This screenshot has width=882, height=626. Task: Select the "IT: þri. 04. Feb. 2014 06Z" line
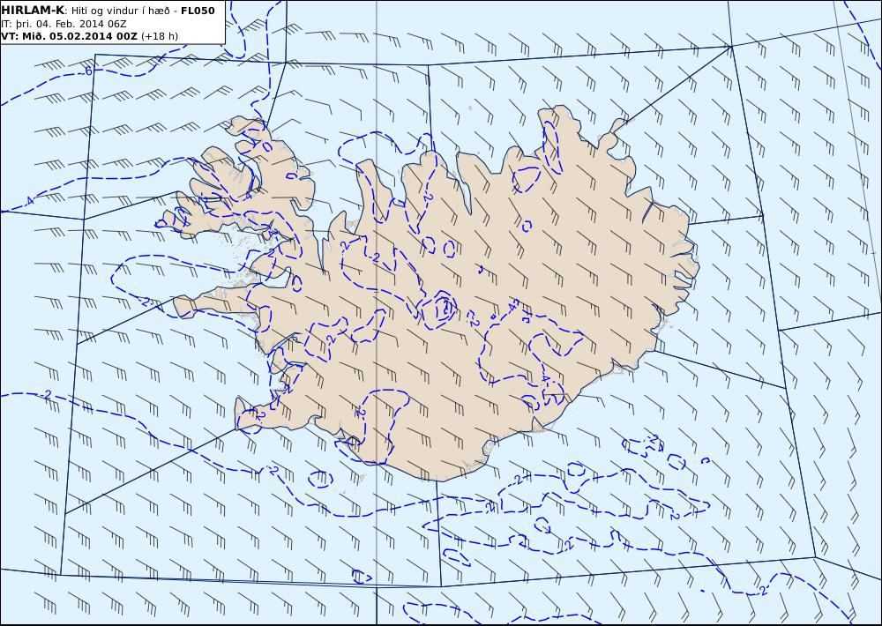(64, 24)
